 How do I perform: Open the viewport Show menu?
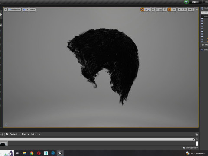pos(32,10)
